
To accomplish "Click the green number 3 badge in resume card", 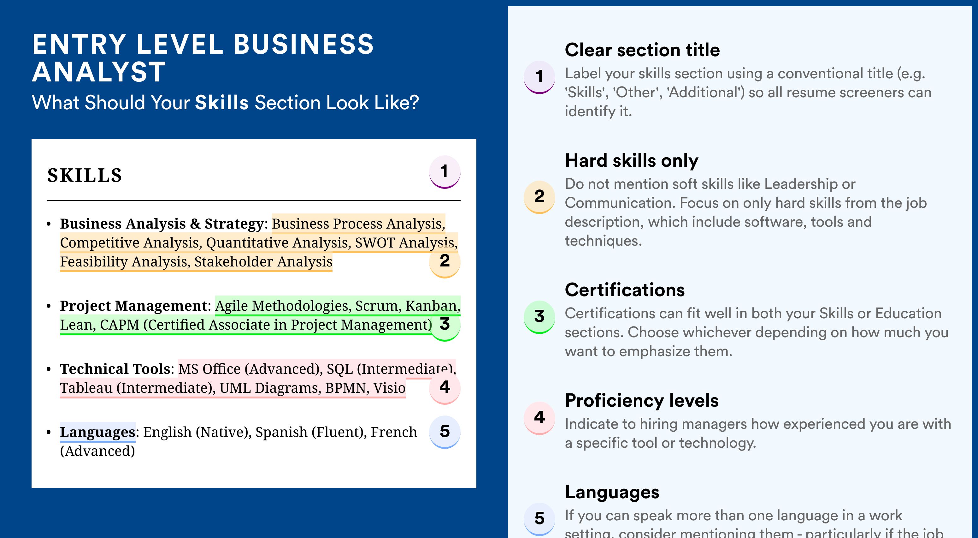I will pos(445,325).
